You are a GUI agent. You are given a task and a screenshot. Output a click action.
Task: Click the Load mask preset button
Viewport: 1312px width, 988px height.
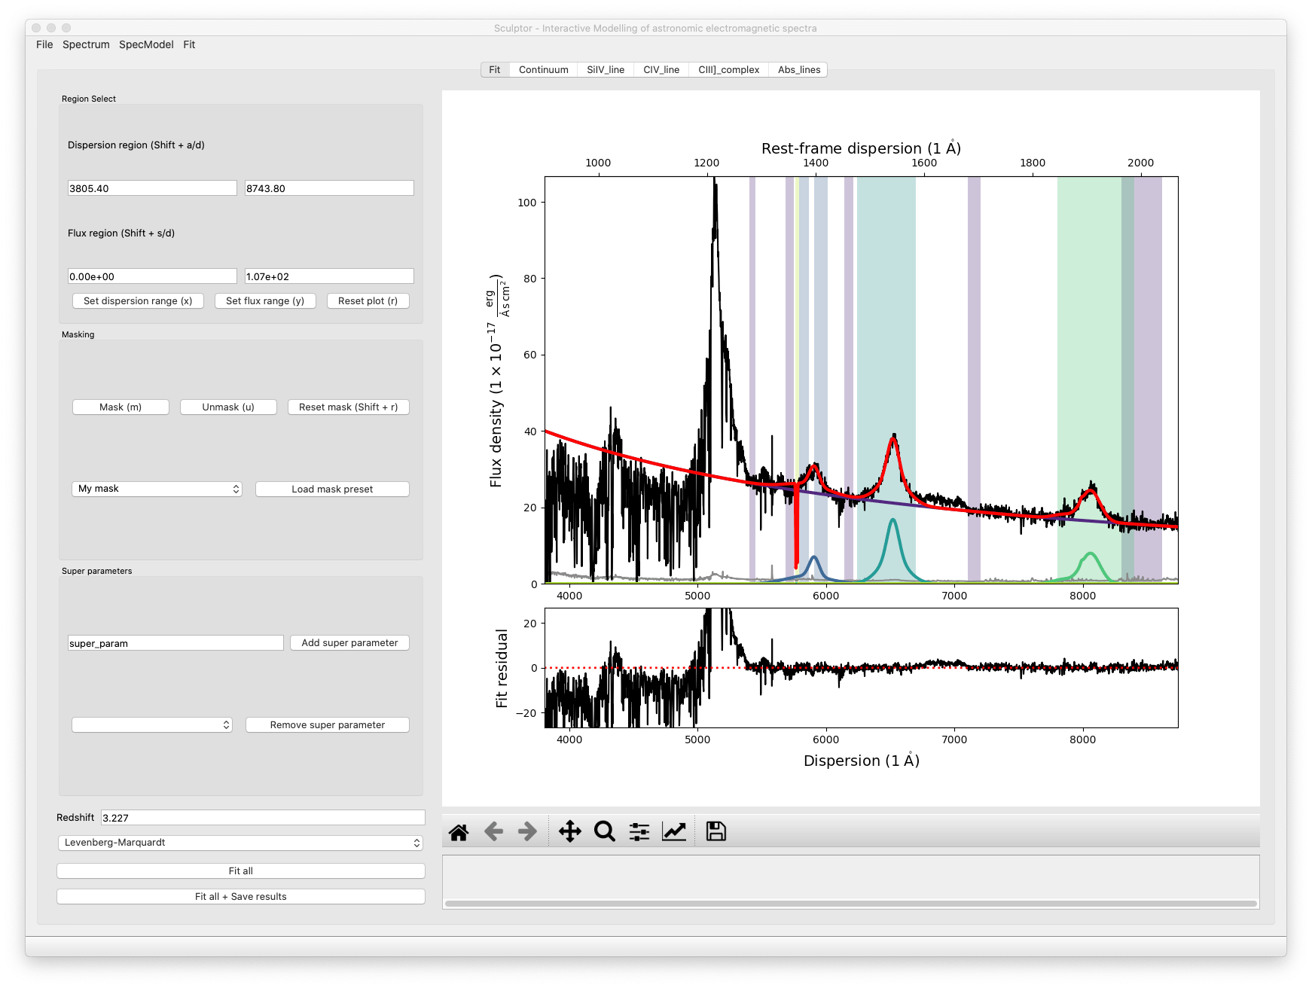pyautogui.click(x=332, y=489)
